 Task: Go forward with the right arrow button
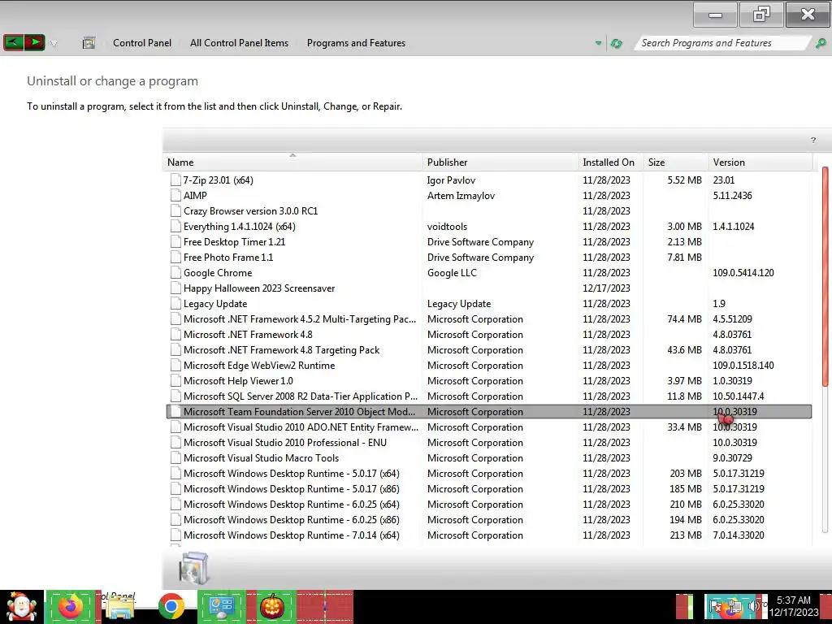click(x=34, y=42)
